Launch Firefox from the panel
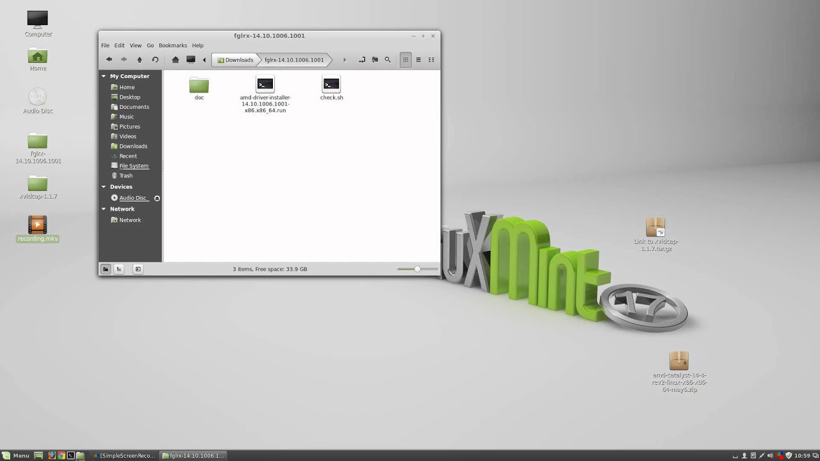 52,455
